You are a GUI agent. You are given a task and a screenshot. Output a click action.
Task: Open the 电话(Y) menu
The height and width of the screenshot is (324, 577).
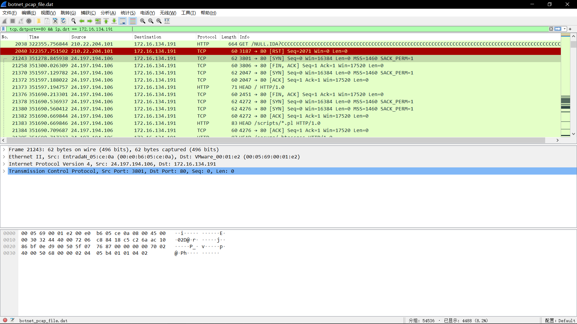(148, 13)
